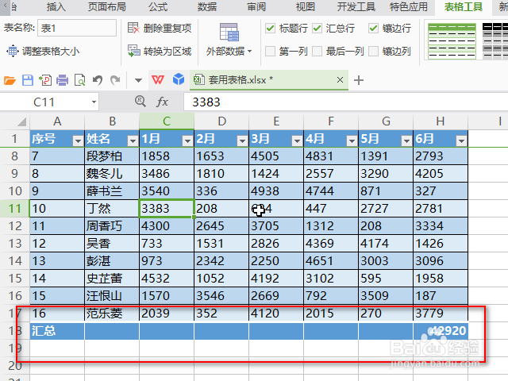Enable the 镶边列 (banded columns) checkbox

(x=373, y=51)
